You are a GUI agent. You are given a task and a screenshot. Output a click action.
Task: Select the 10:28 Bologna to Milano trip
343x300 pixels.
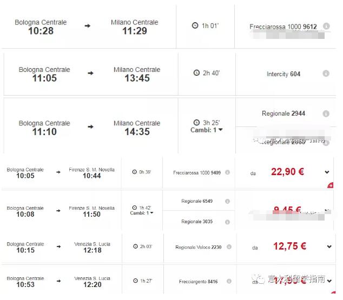click(88, 26)
